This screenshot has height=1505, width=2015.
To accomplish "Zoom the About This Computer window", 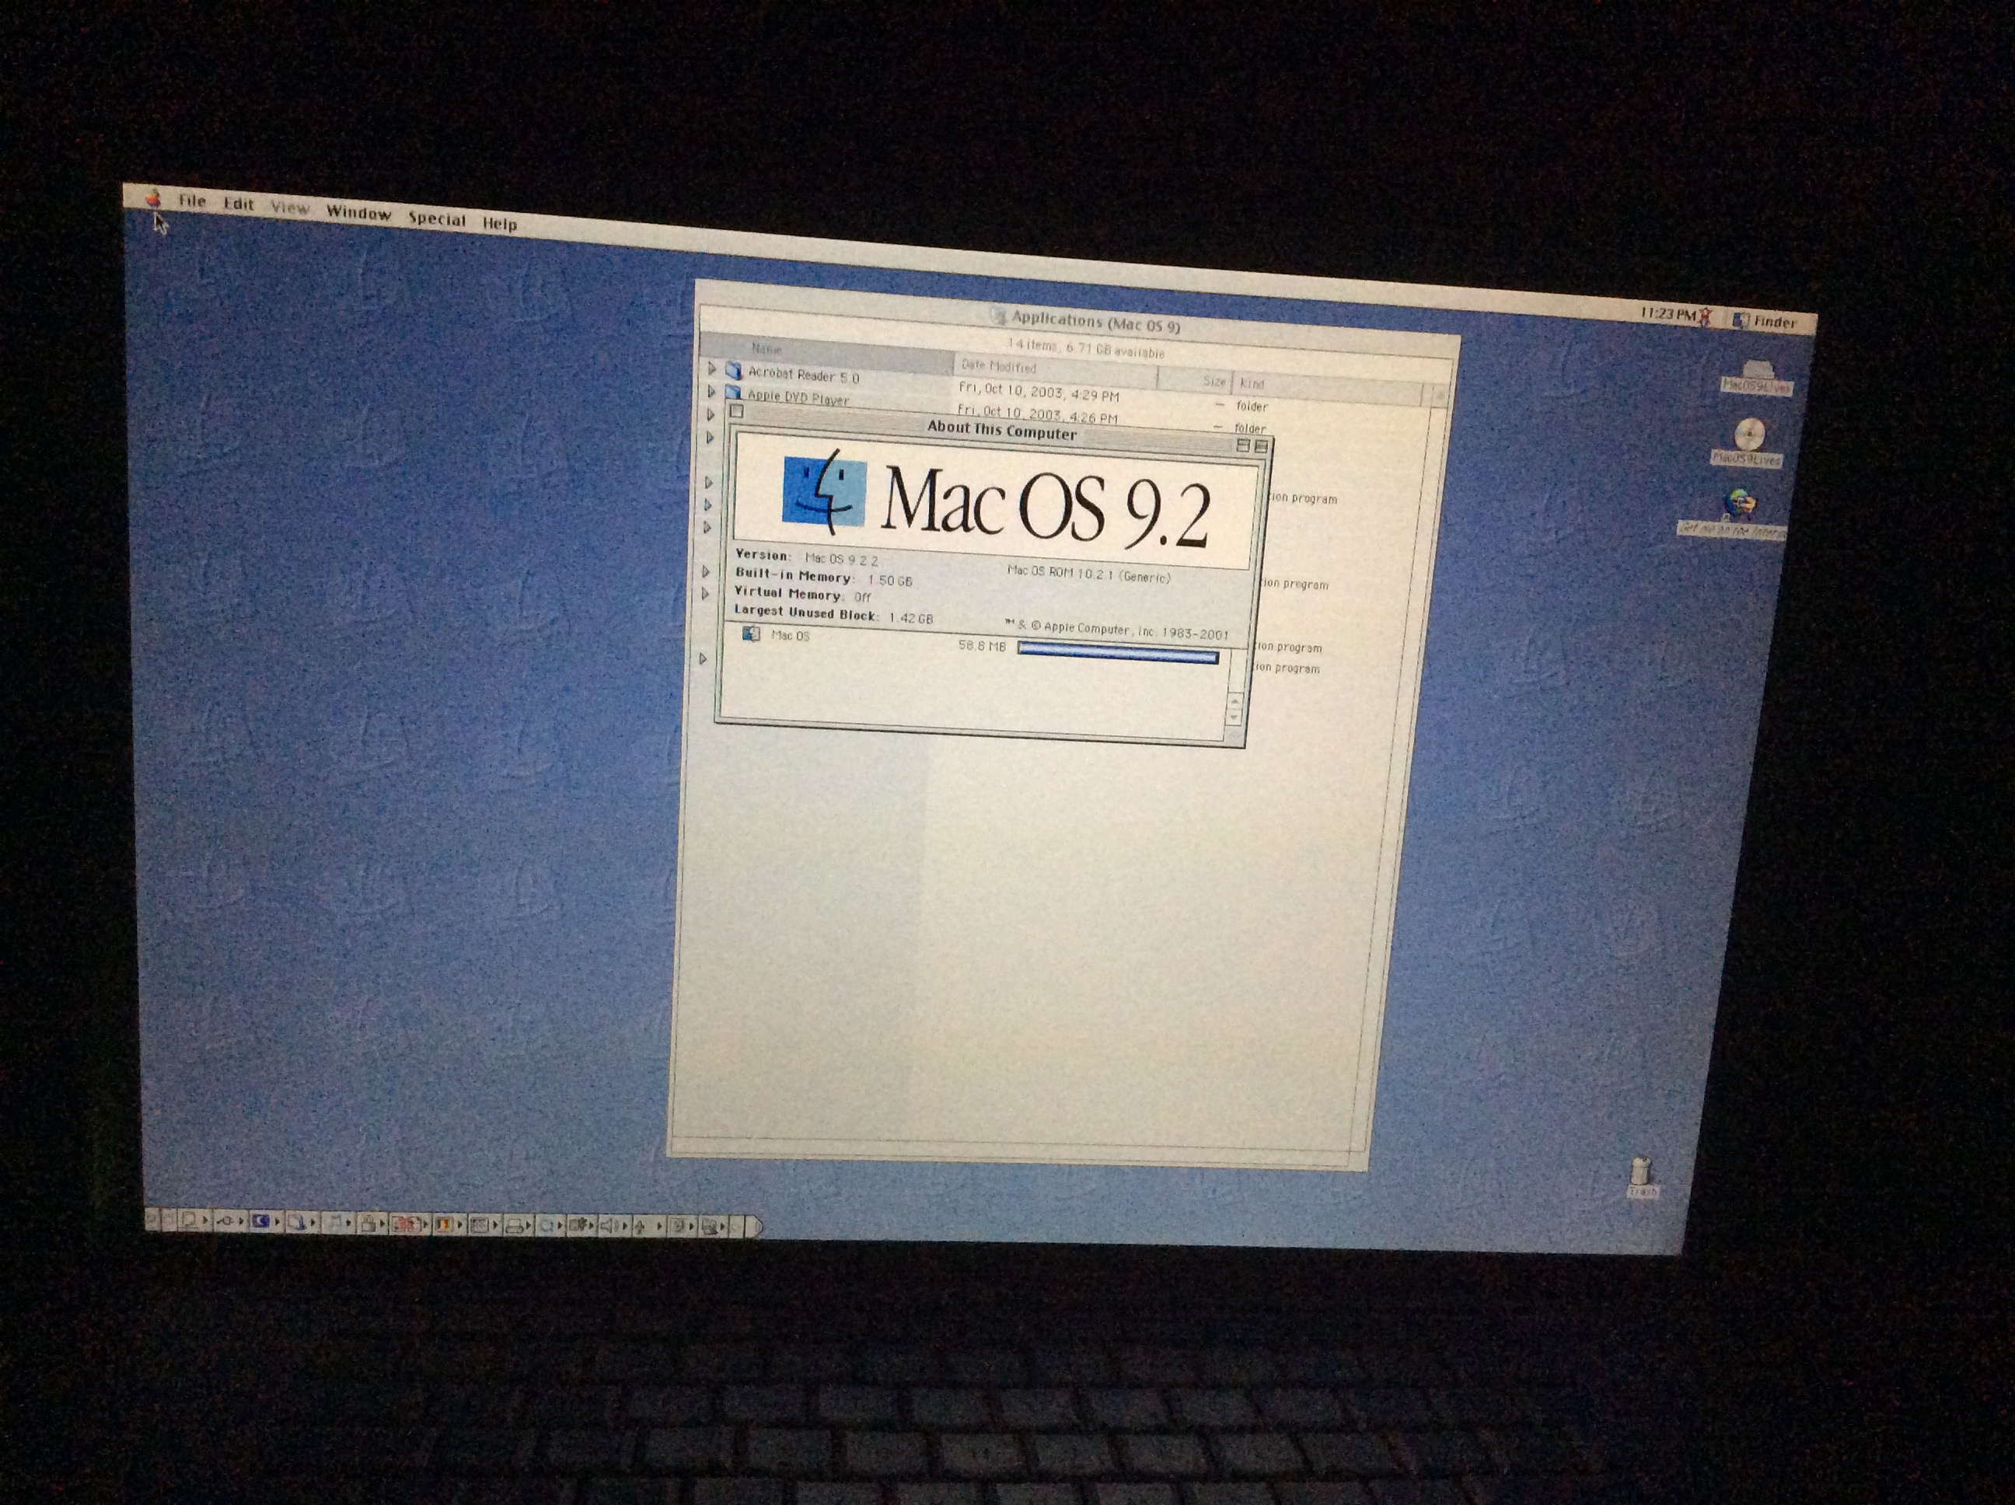I will pyautogui.click(x=1241, y=445).
